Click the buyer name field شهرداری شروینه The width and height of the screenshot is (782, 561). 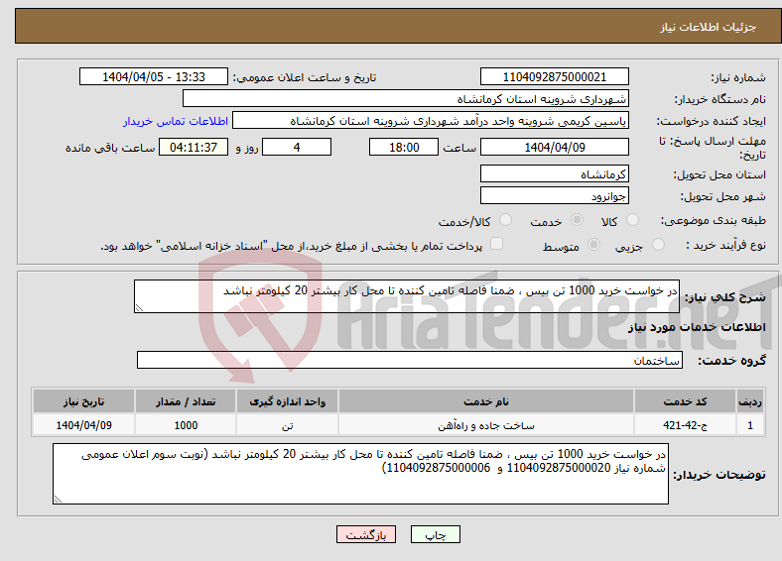point(406,99)
